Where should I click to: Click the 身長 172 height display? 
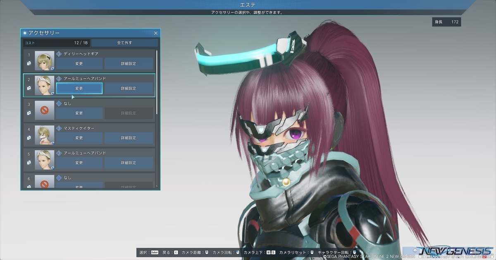coord(446,21)
